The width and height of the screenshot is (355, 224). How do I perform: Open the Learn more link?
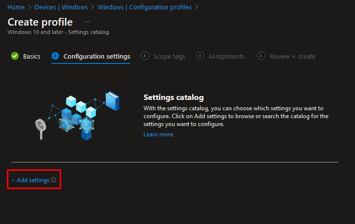point(158,134)
